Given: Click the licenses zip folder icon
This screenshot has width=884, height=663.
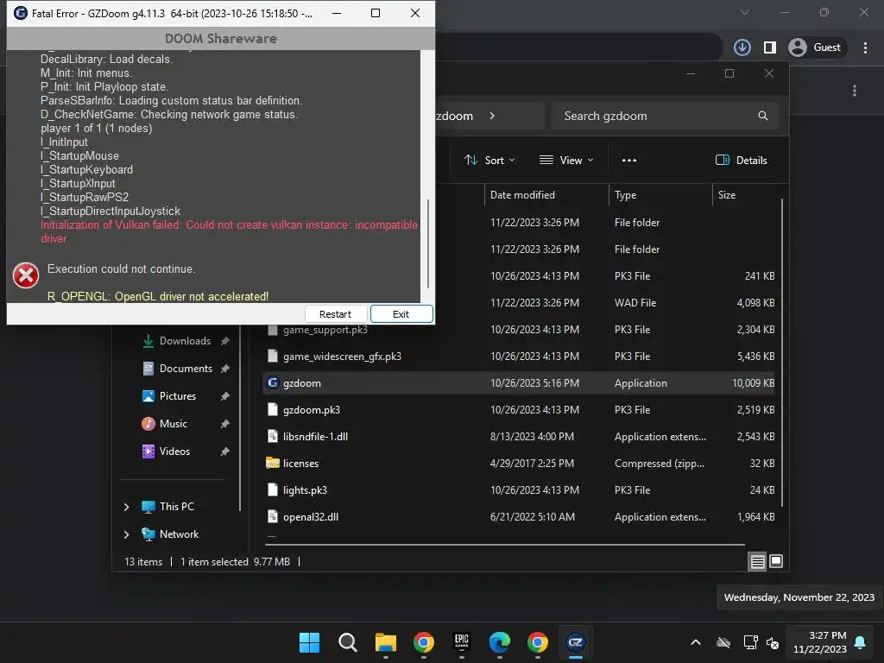Looking at the screenshot, I should pyautogui.click(x=272, y=463).
